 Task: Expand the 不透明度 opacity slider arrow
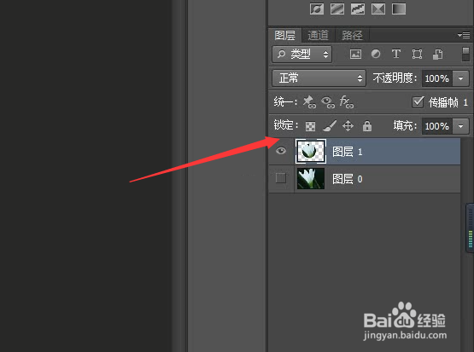tap(460, 78)
